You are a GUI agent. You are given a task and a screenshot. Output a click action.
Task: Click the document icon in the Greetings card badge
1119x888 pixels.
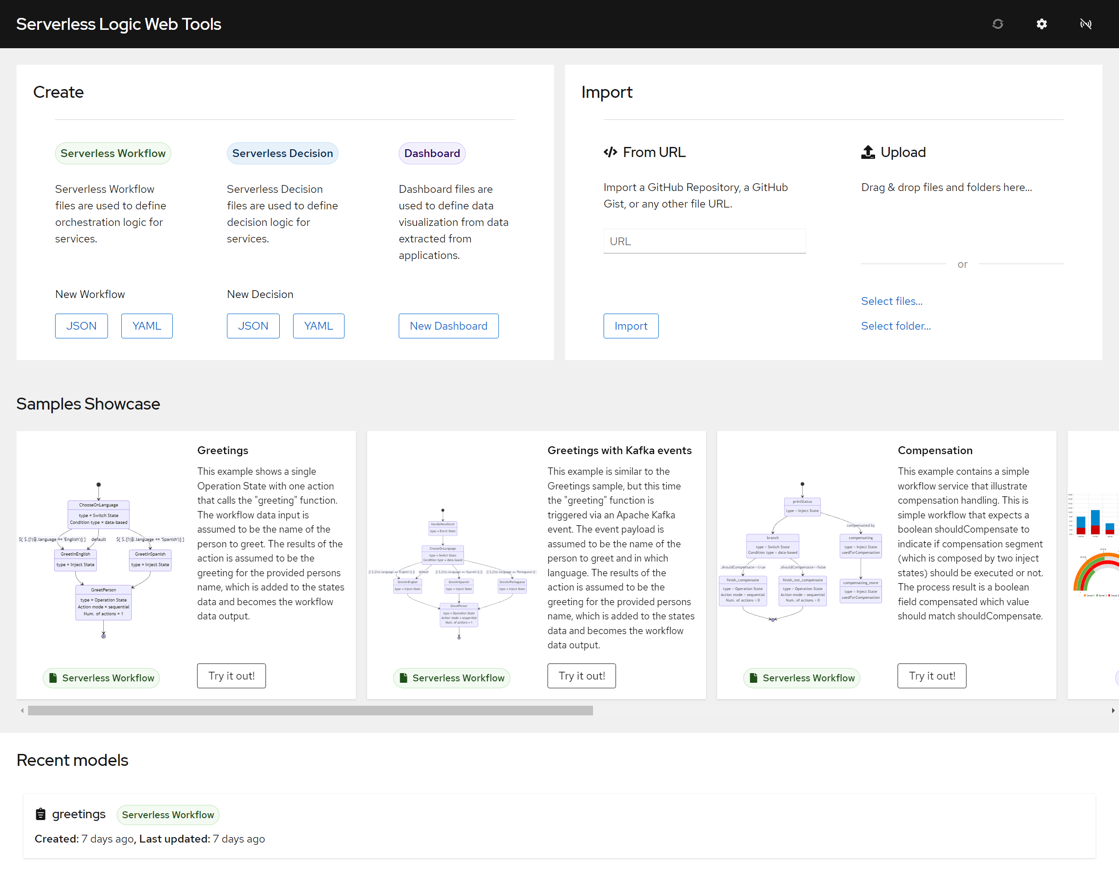54,678
